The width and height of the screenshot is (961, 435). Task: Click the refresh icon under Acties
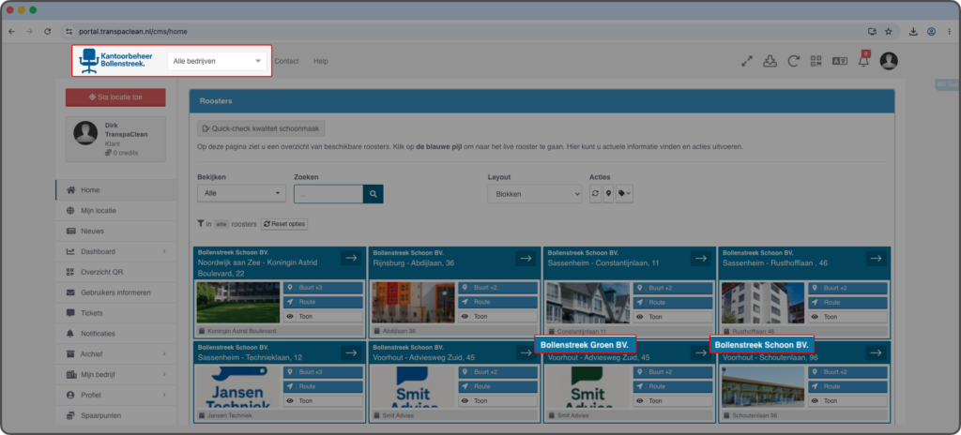coord(596,194)
